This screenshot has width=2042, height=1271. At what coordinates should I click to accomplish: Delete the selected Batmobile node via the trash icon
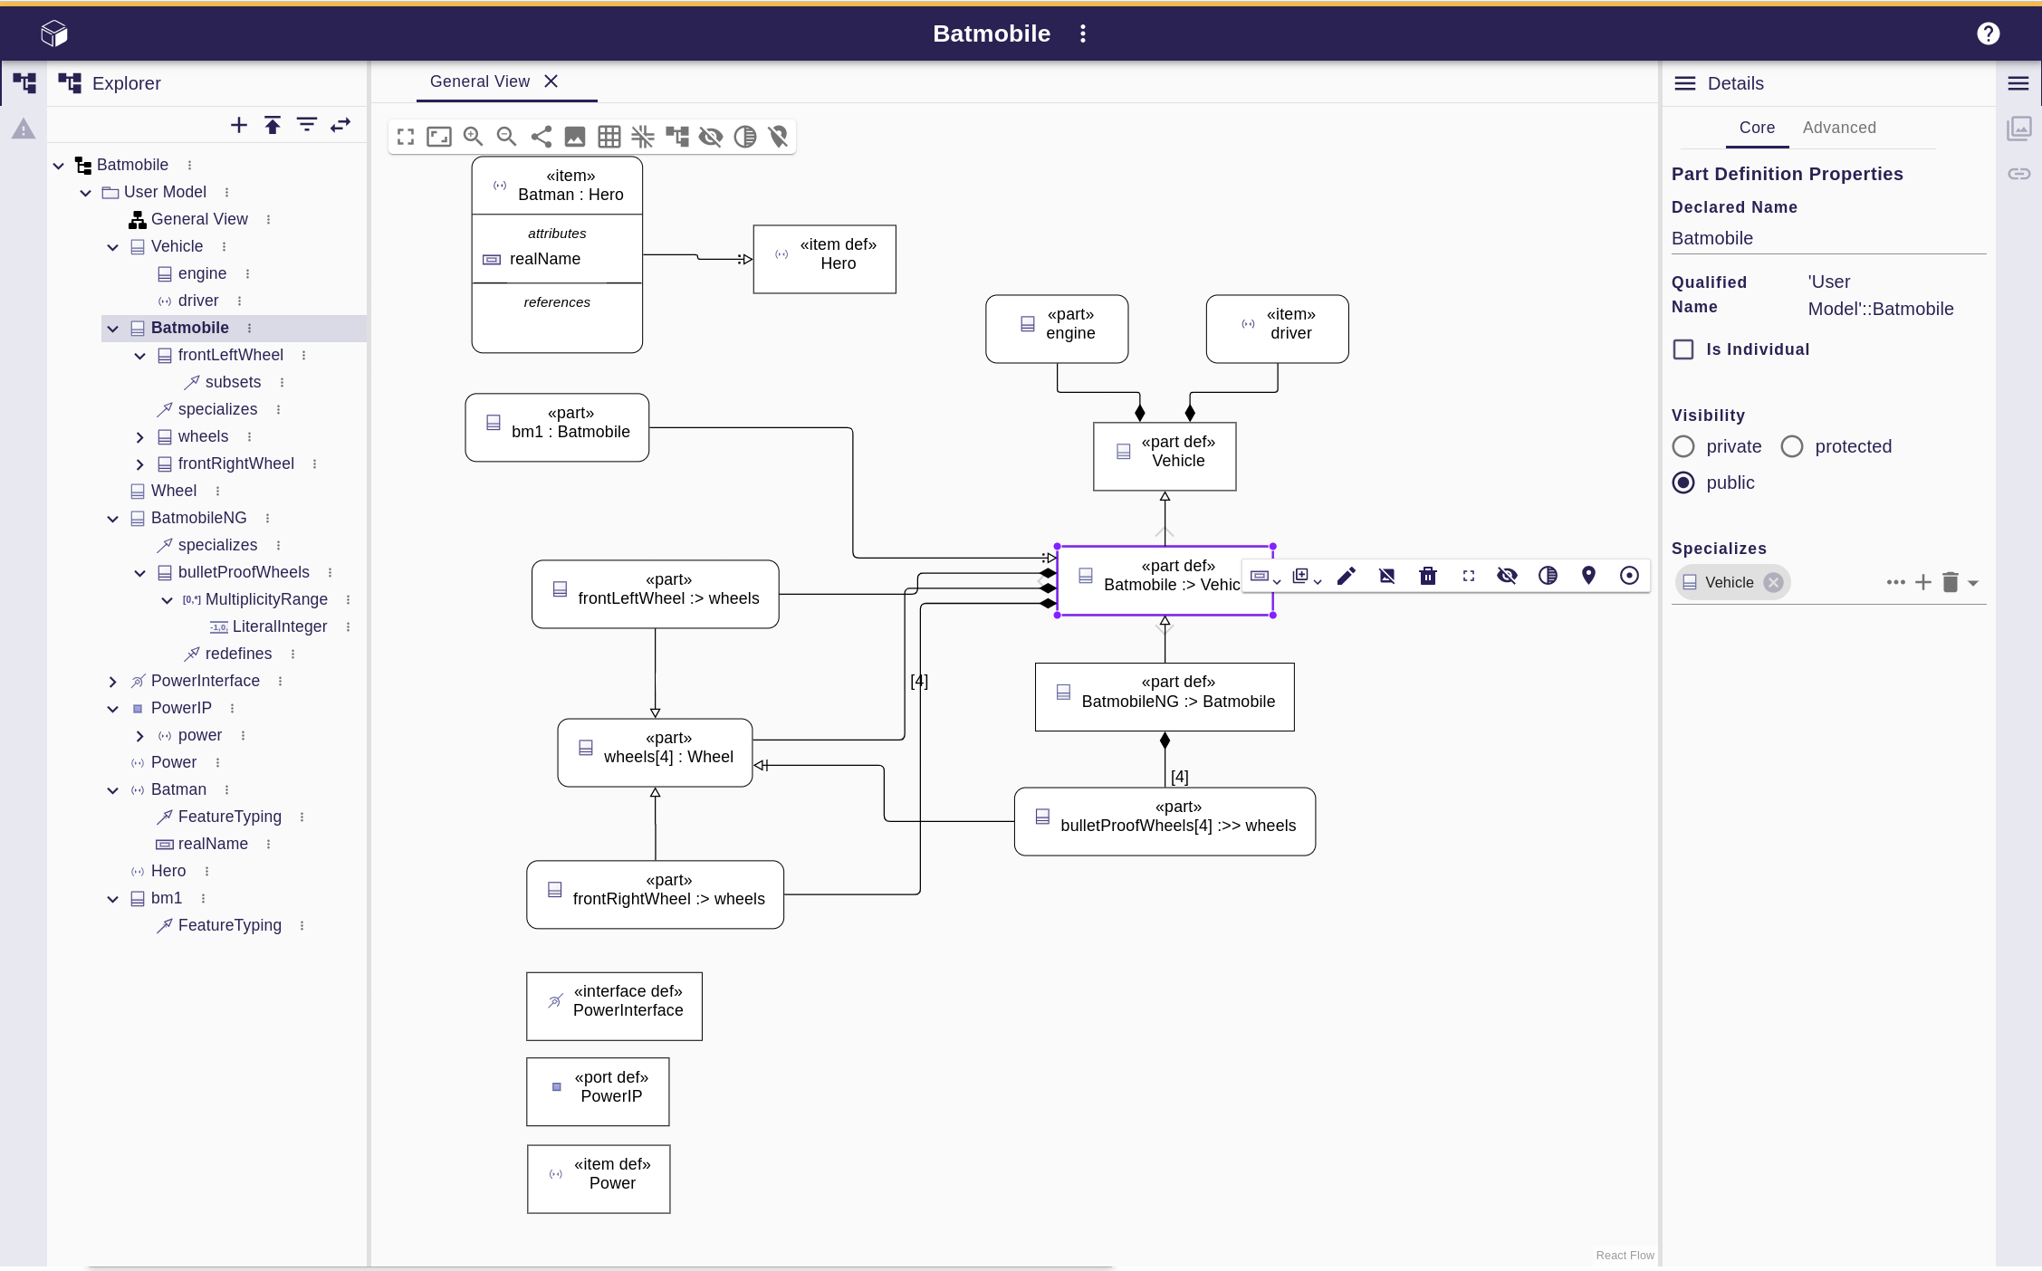pos(1428,576)
